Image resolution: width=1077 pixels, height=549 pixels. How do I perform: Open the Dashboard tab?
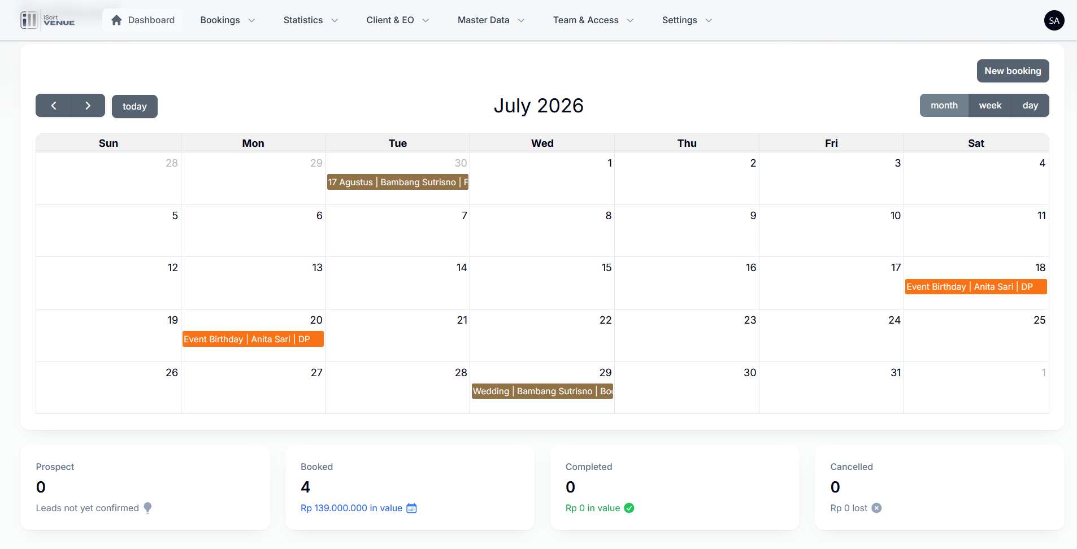[x=142, y=20]
